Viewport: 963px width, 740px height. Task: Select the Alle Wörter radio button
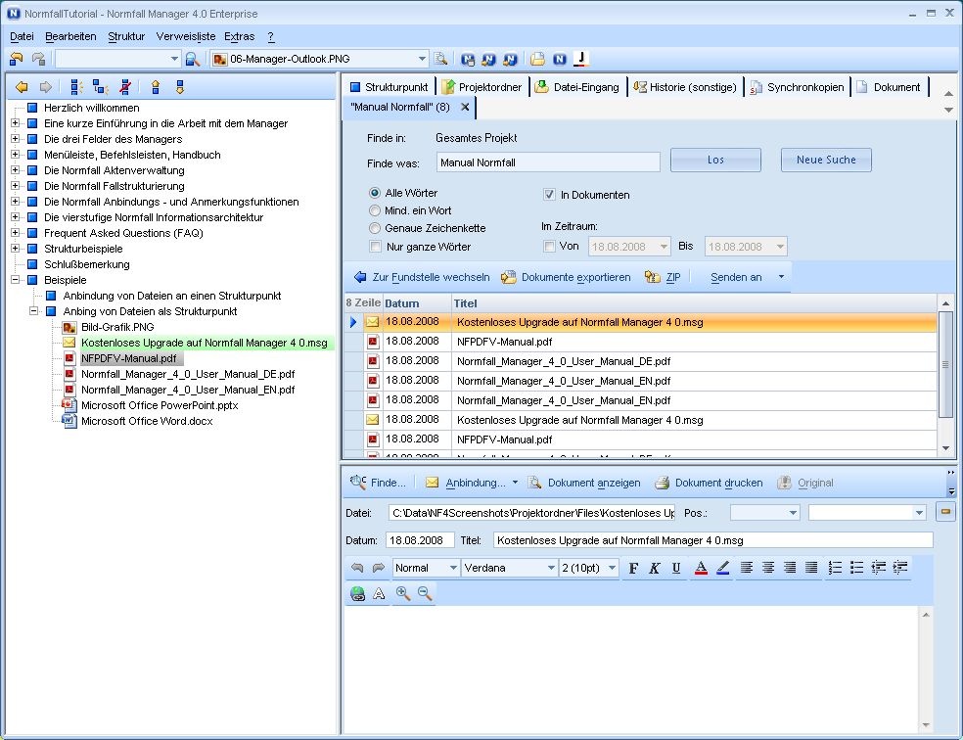pyautogui.click(x=375, y=193)
